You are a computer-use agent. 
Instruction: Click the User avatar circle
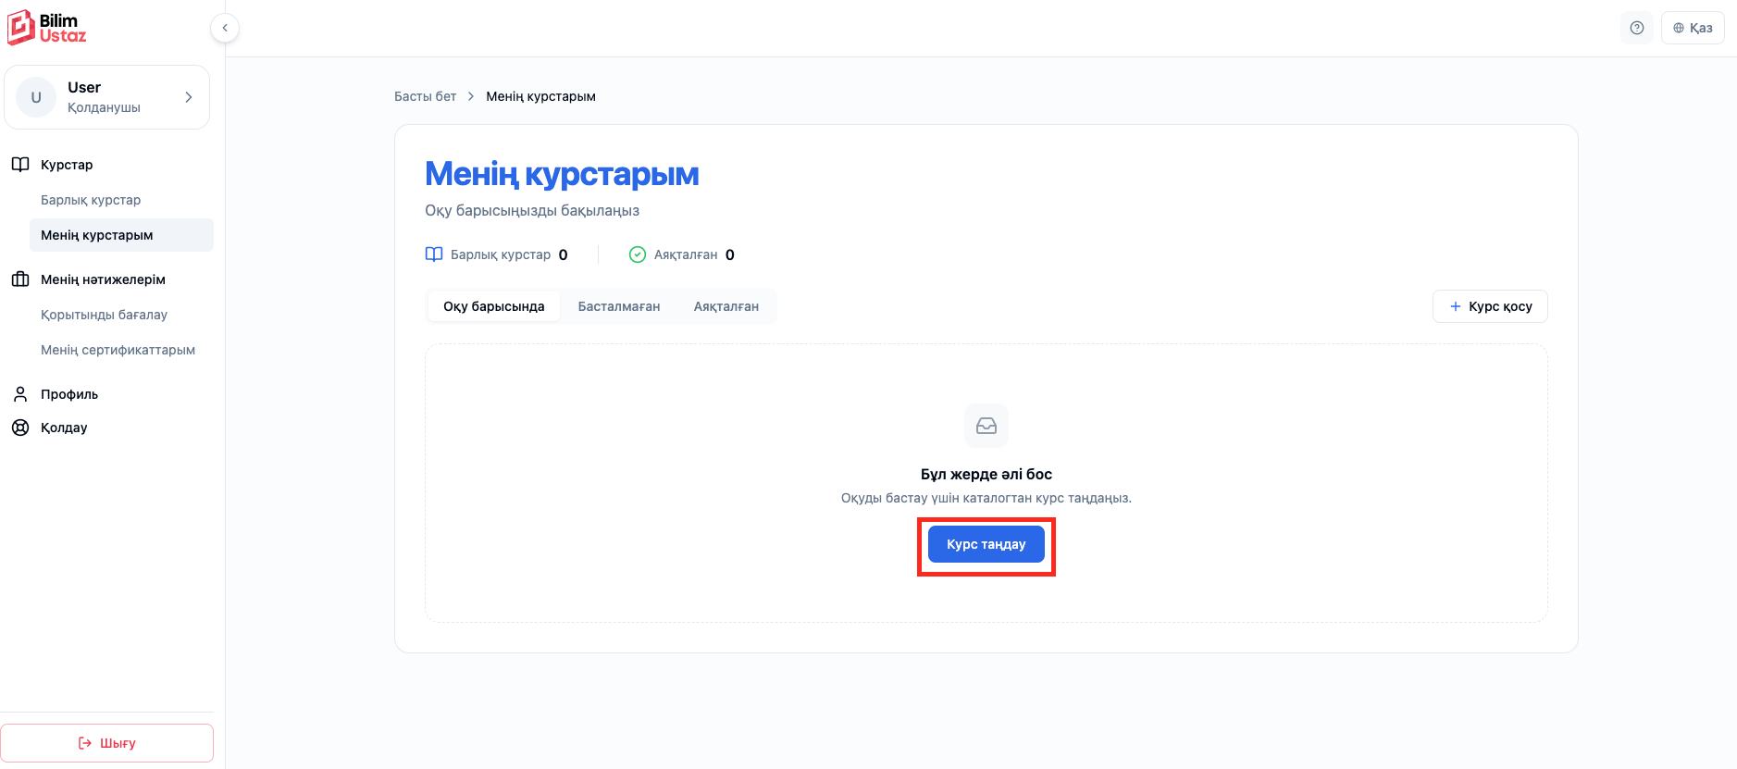point(36,97)
